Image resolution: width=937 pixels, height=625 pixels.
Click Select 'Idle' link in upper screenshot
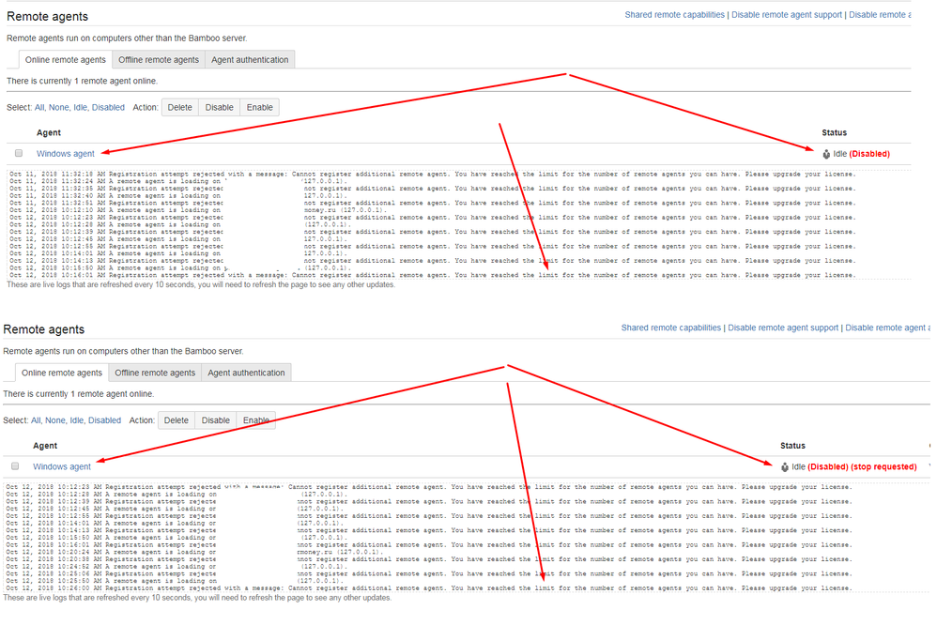81,108
